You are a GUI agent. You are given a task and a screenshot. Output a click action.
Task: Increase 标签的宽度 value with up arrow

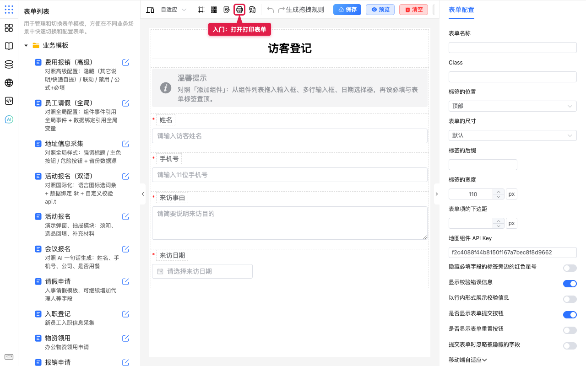coord(498,191)
